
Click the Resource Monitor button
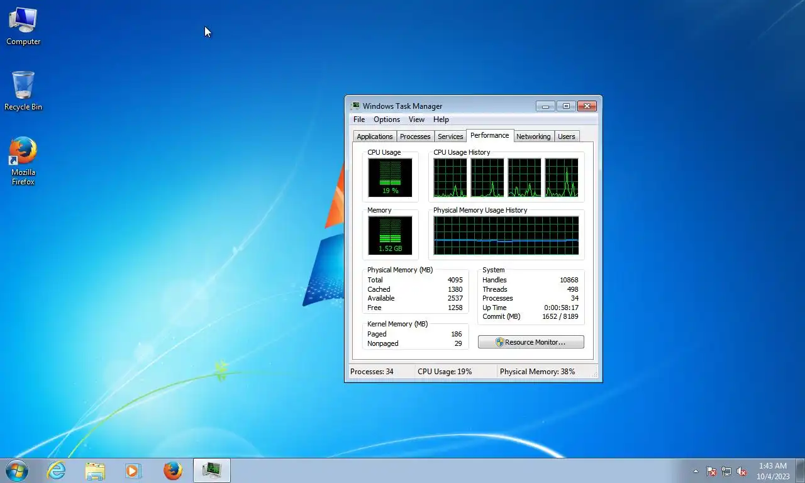click(x=531, y=342)
